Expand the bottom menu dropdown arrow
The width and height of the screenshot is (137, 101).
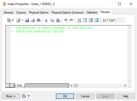point(29,96)
